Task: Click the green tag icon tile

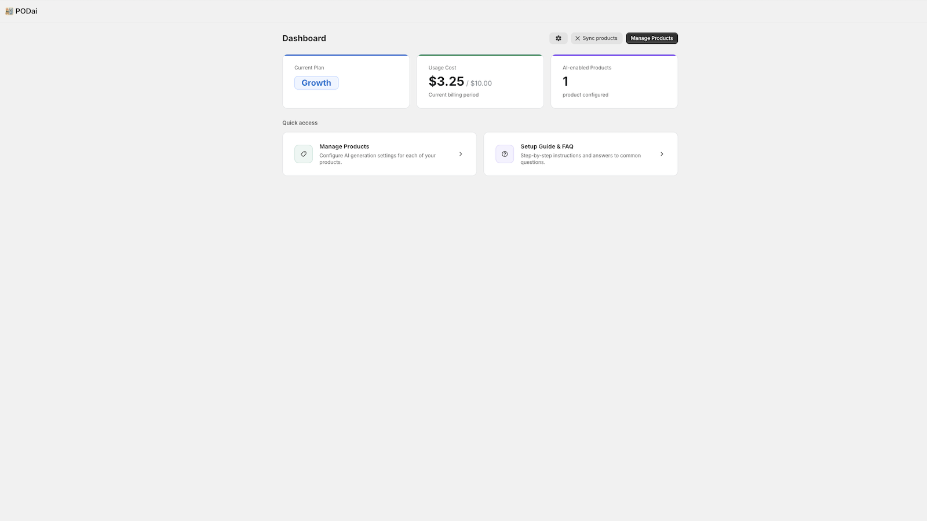Action: 304,154
